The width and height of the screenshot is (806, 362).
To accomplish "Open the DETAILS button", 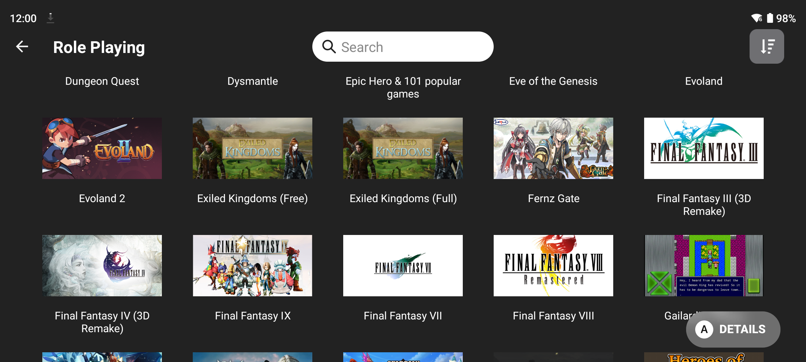I will (x=733, y=329).
